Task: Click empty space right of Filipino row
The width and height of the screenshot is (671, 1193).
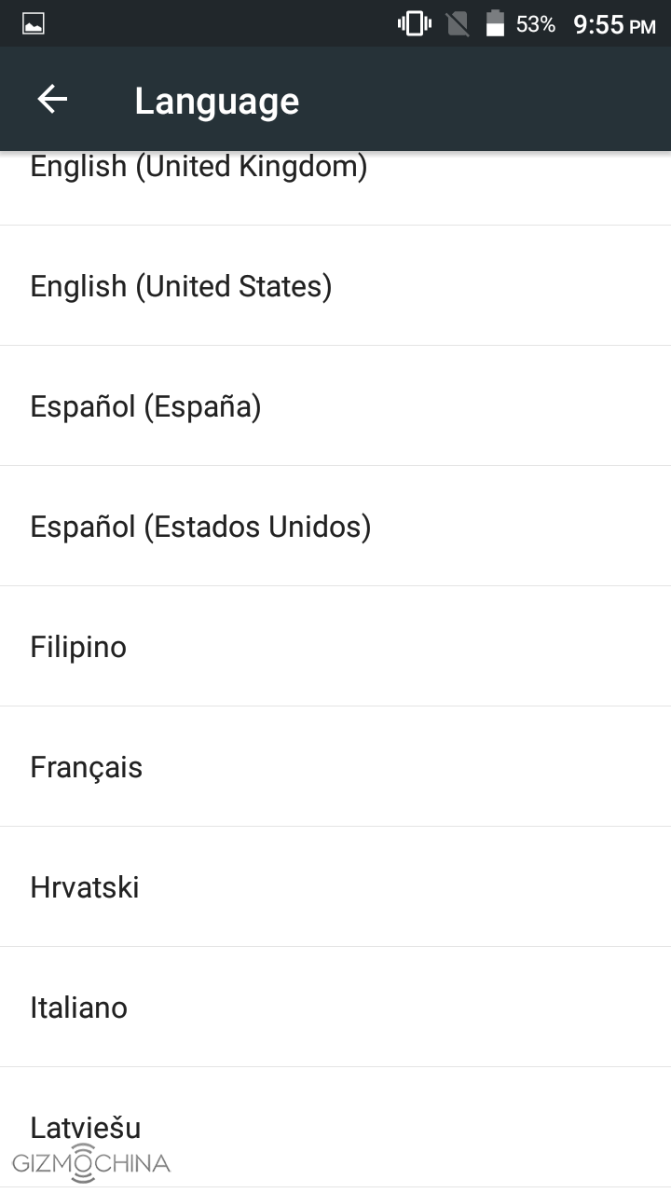Action: click(x=419, y=647)
